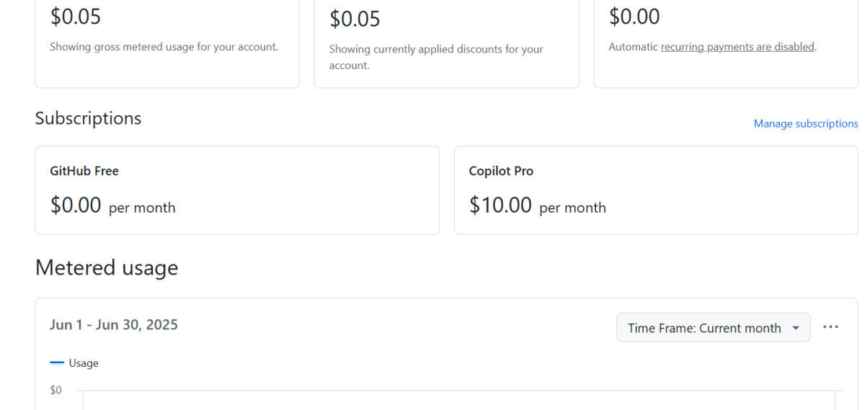Open the recurring payments are disabled link

coord(737,47)
